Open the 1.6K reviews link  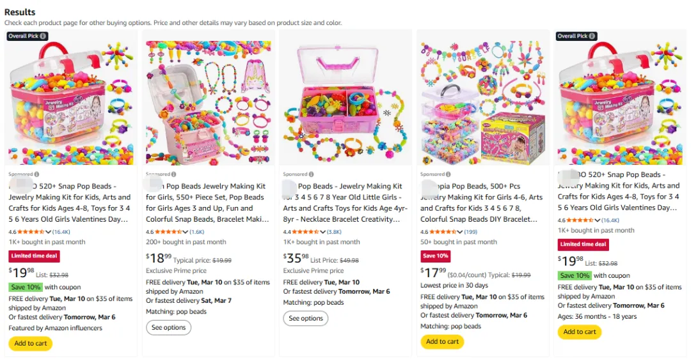point(196,232)
